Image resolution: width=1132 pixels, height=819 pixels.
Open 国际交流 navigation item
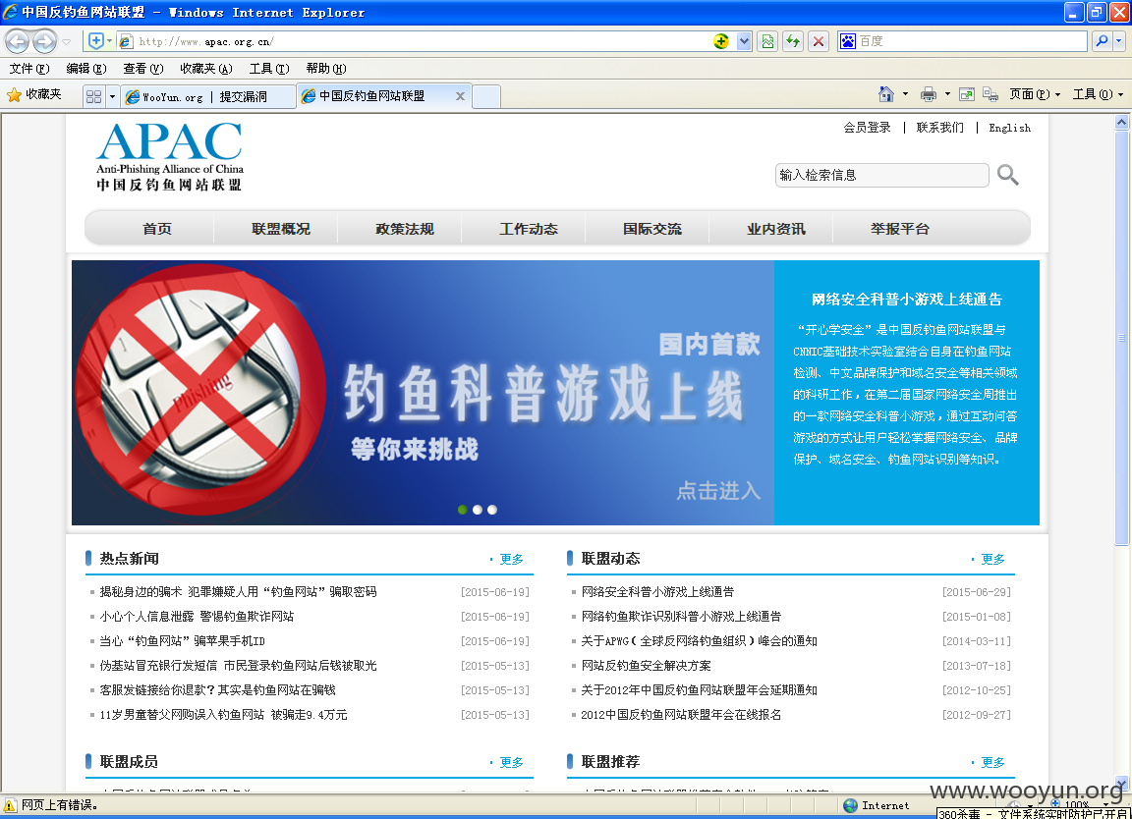coord(651,229)
